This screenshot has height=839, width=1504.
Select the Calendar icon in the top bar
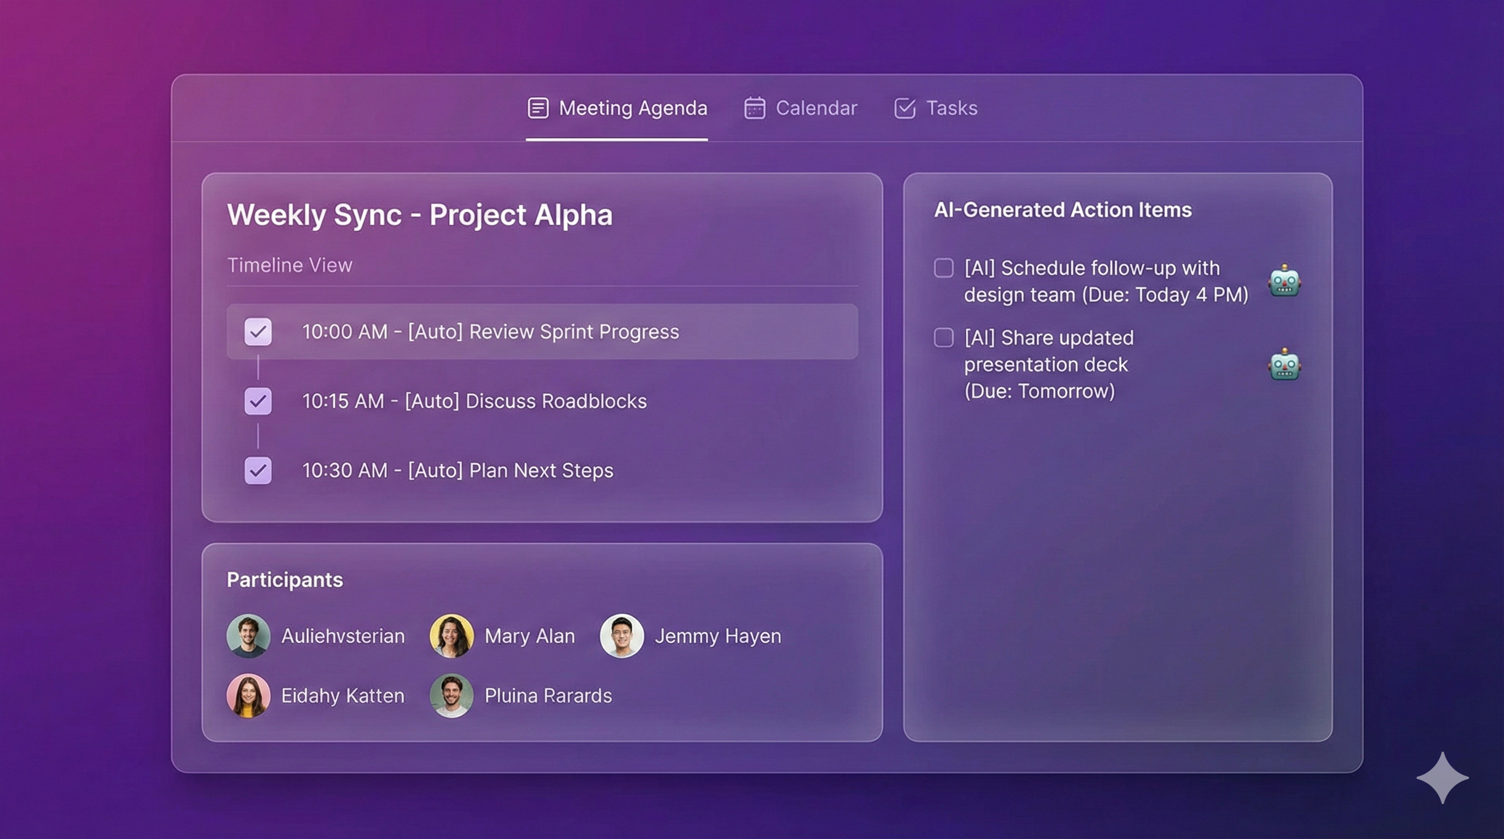pos(754,108)
